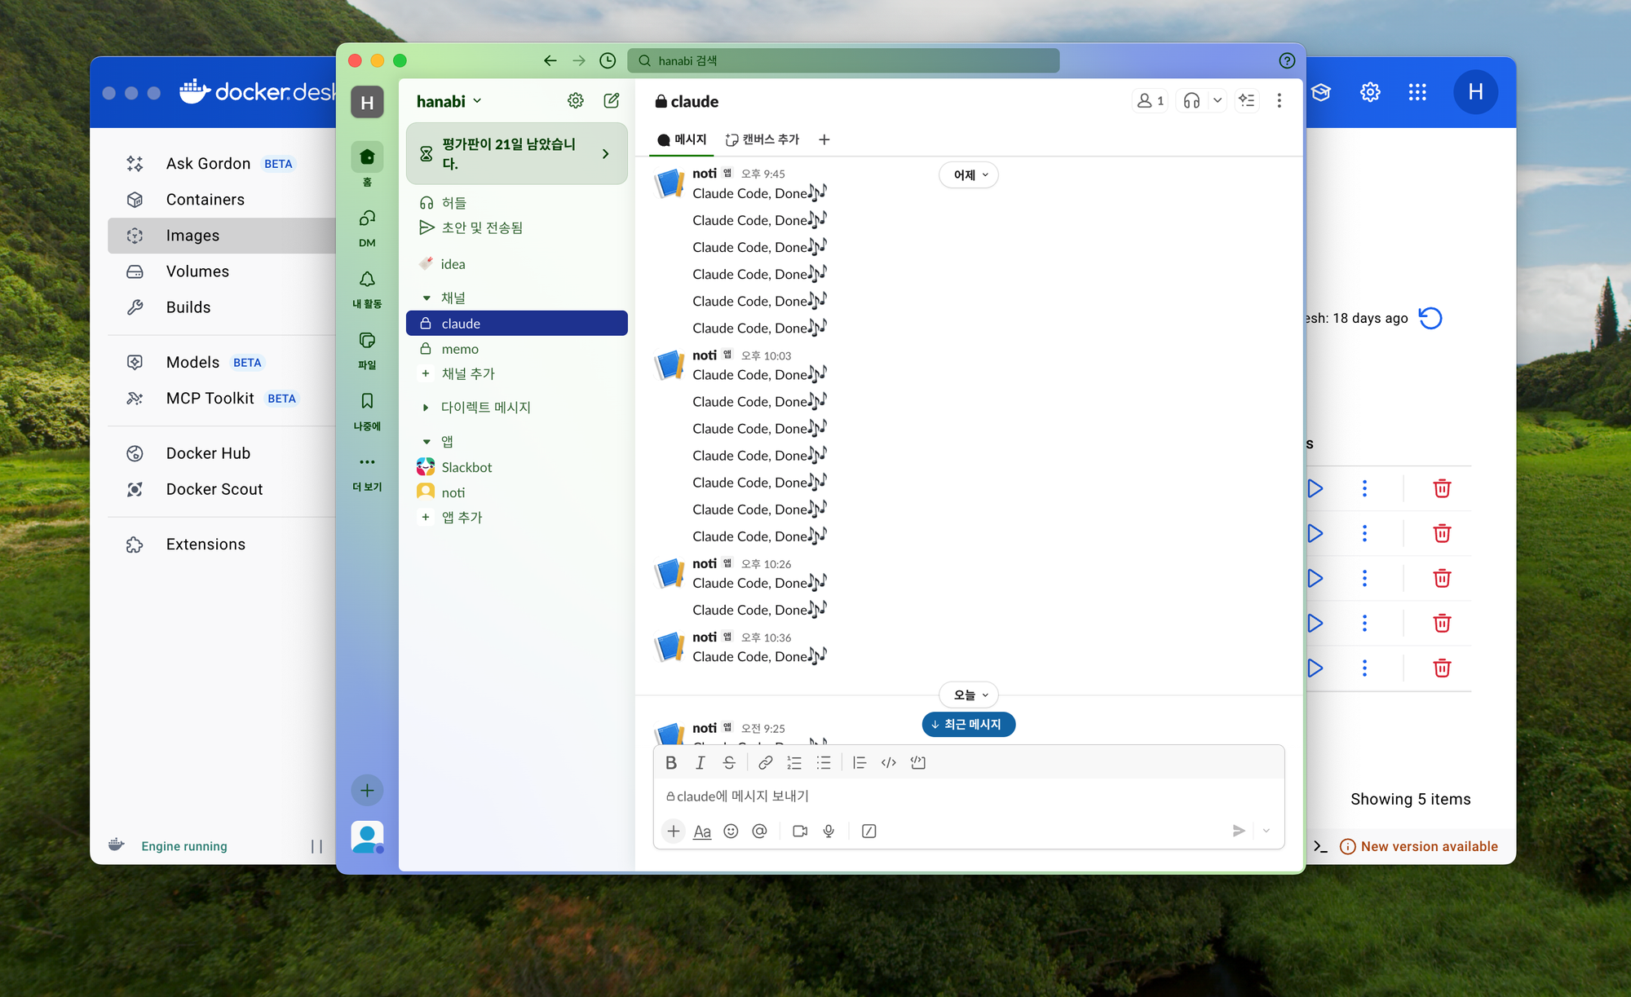The image size is (1631, 997).
Task: Open the 파일 files view
Action: tap(367, 349)
